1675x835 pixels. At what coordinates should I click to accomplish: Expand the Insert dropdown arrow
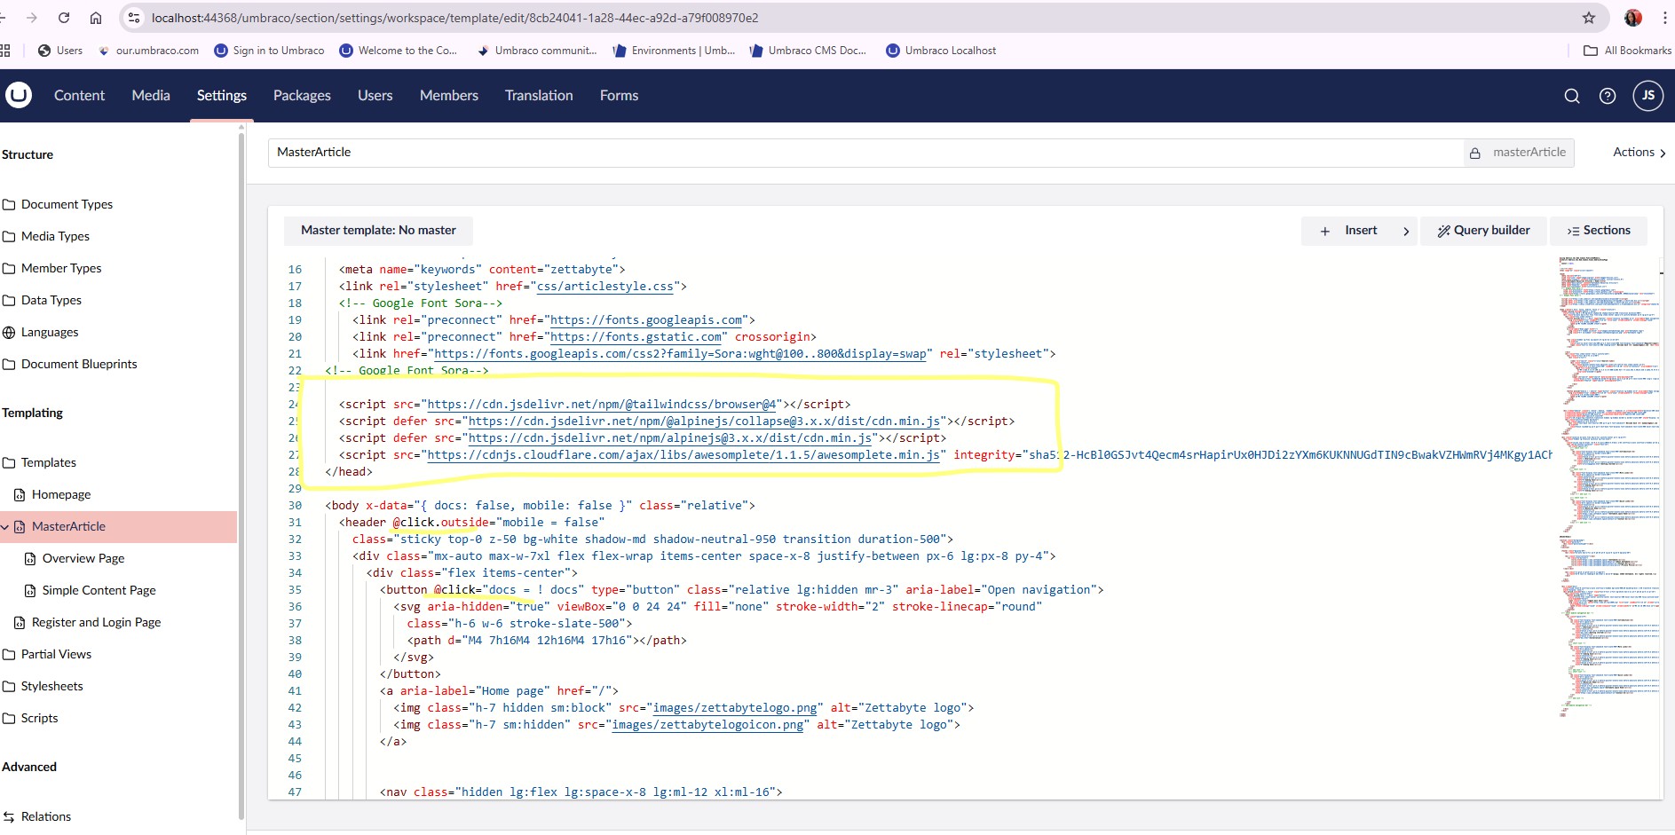coord(1406,231)
